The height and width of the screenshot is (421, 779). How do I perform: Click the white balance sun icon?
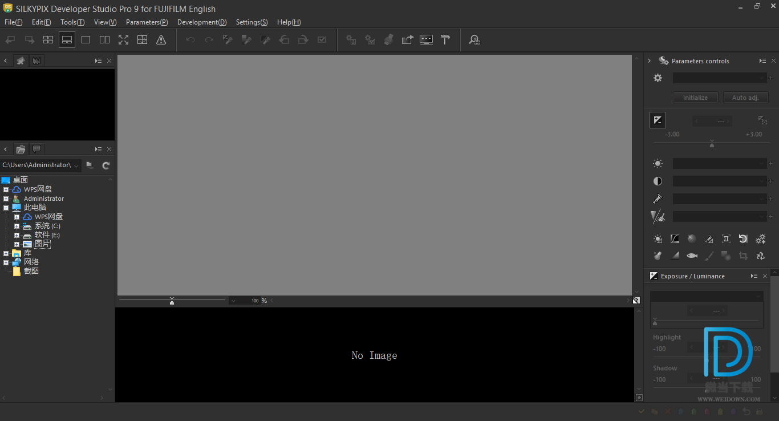click(x=658, y=164)
